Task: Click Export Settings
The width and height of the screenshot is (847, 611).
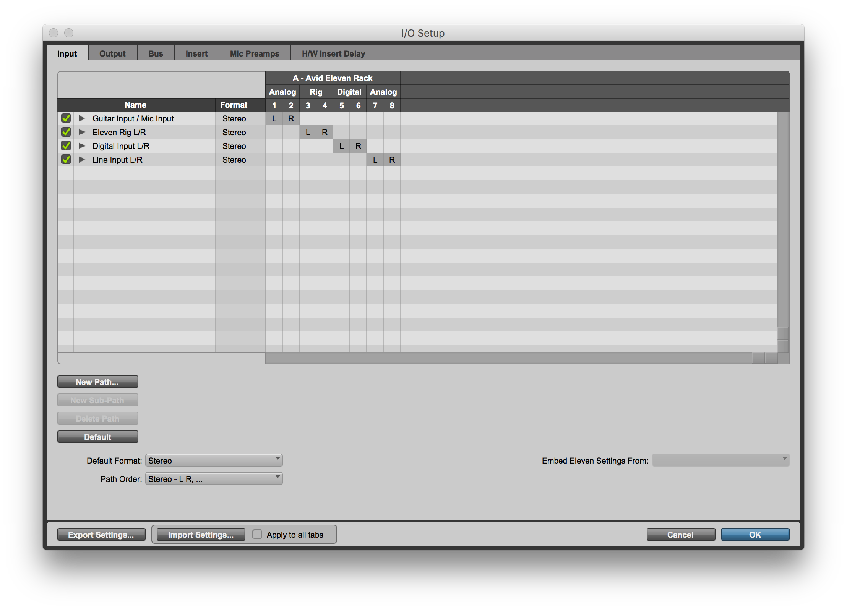Action: [x=101, y=534]
